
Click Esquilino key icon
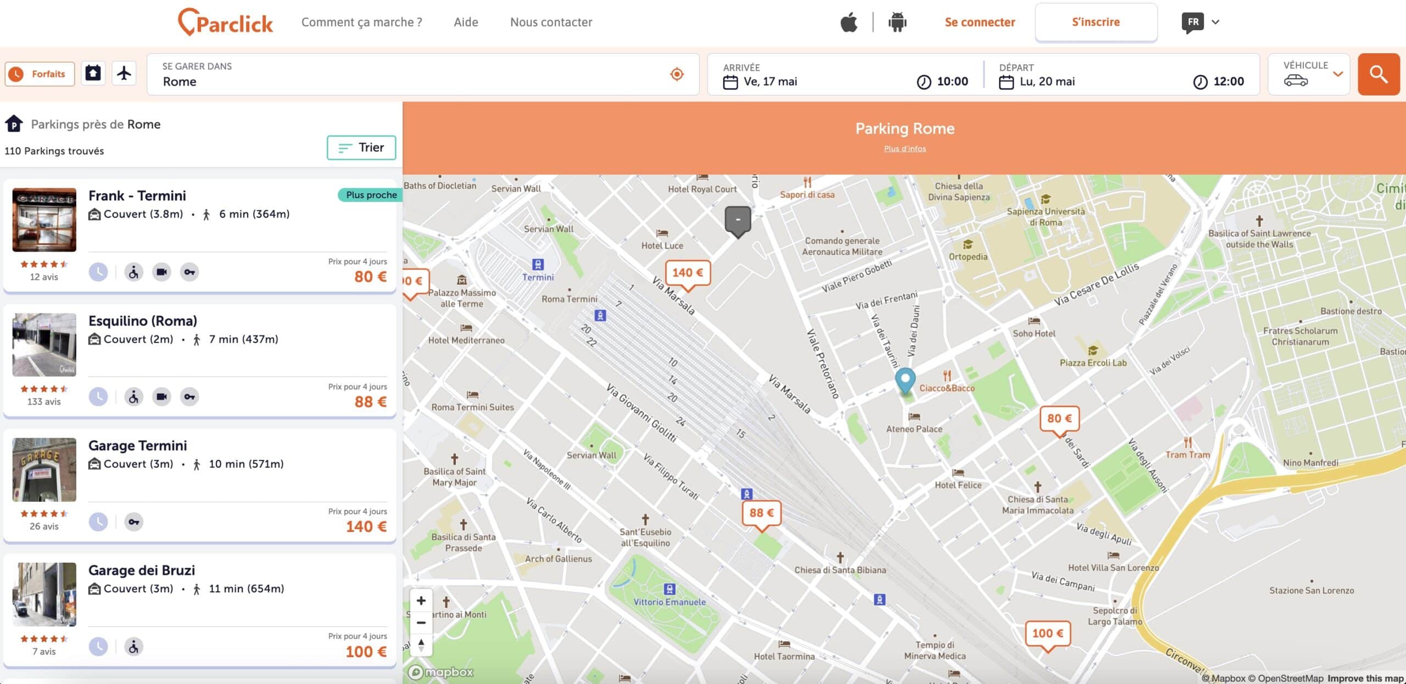[189, 397]
